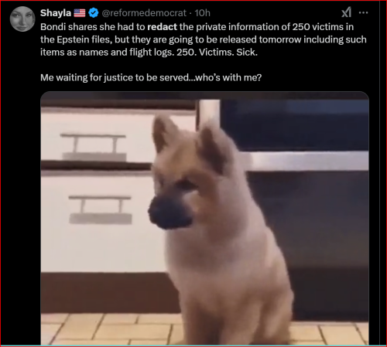Click the text 250. Victims. Sick.
The width and height of the screenshot is (387, 347).
pyautogui.click(x=217, y=53)
